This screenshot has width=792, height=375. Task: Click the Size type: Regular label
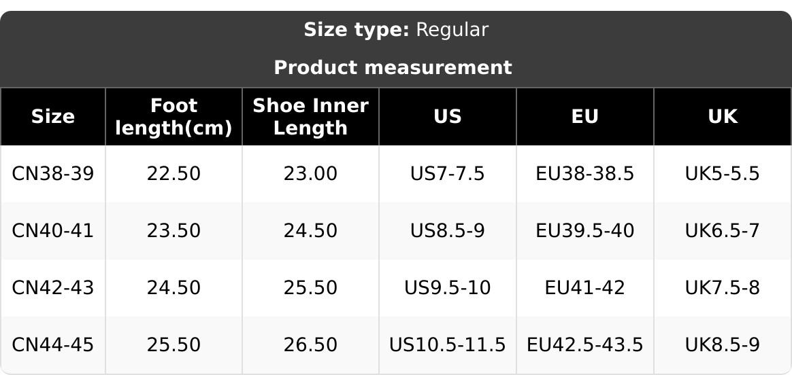tap(395, 30)
